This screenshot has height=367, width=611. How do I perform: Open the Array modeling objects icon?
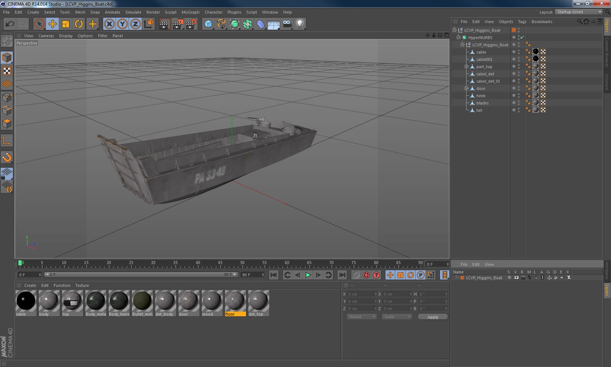point(248,24)
